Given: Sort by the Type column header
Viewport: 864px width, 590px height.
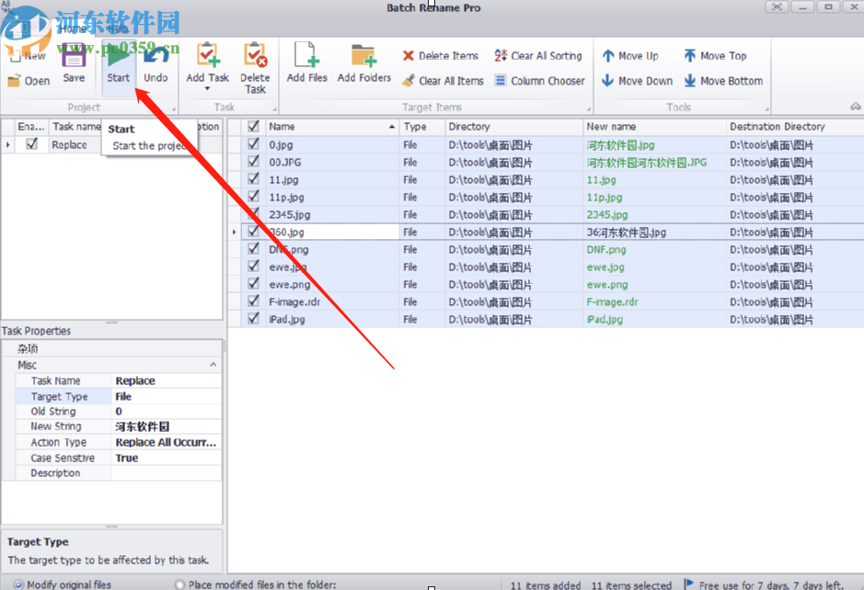Looking at the screenshot, I should [422, 127].
